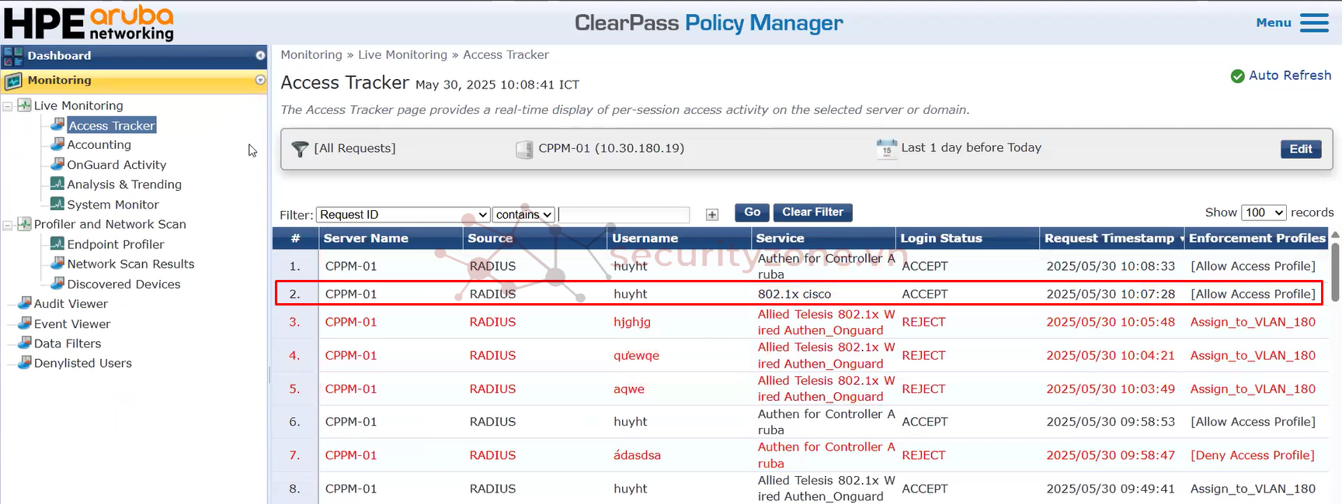Click the Audit Viewer icon
The image size is (1342, 504).
pyautogui.click(x=25, y=302)
